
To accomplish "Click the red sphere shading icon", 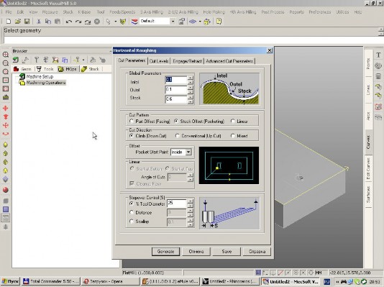I will point(6,190).
